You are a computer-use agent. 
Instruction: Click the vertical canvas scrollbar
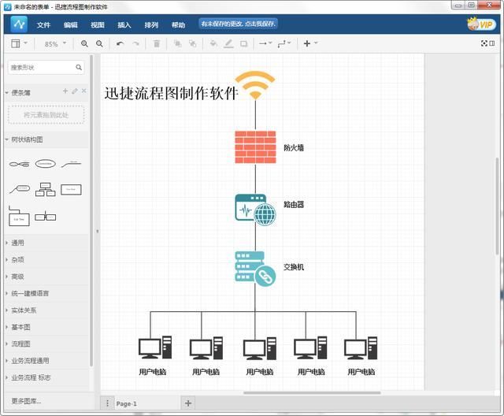coord(497,206)
